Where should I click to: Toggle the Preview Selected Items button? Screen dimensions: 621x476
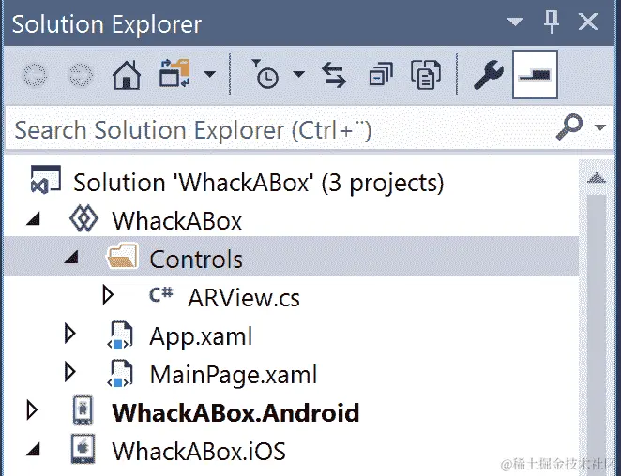point(535,74)
